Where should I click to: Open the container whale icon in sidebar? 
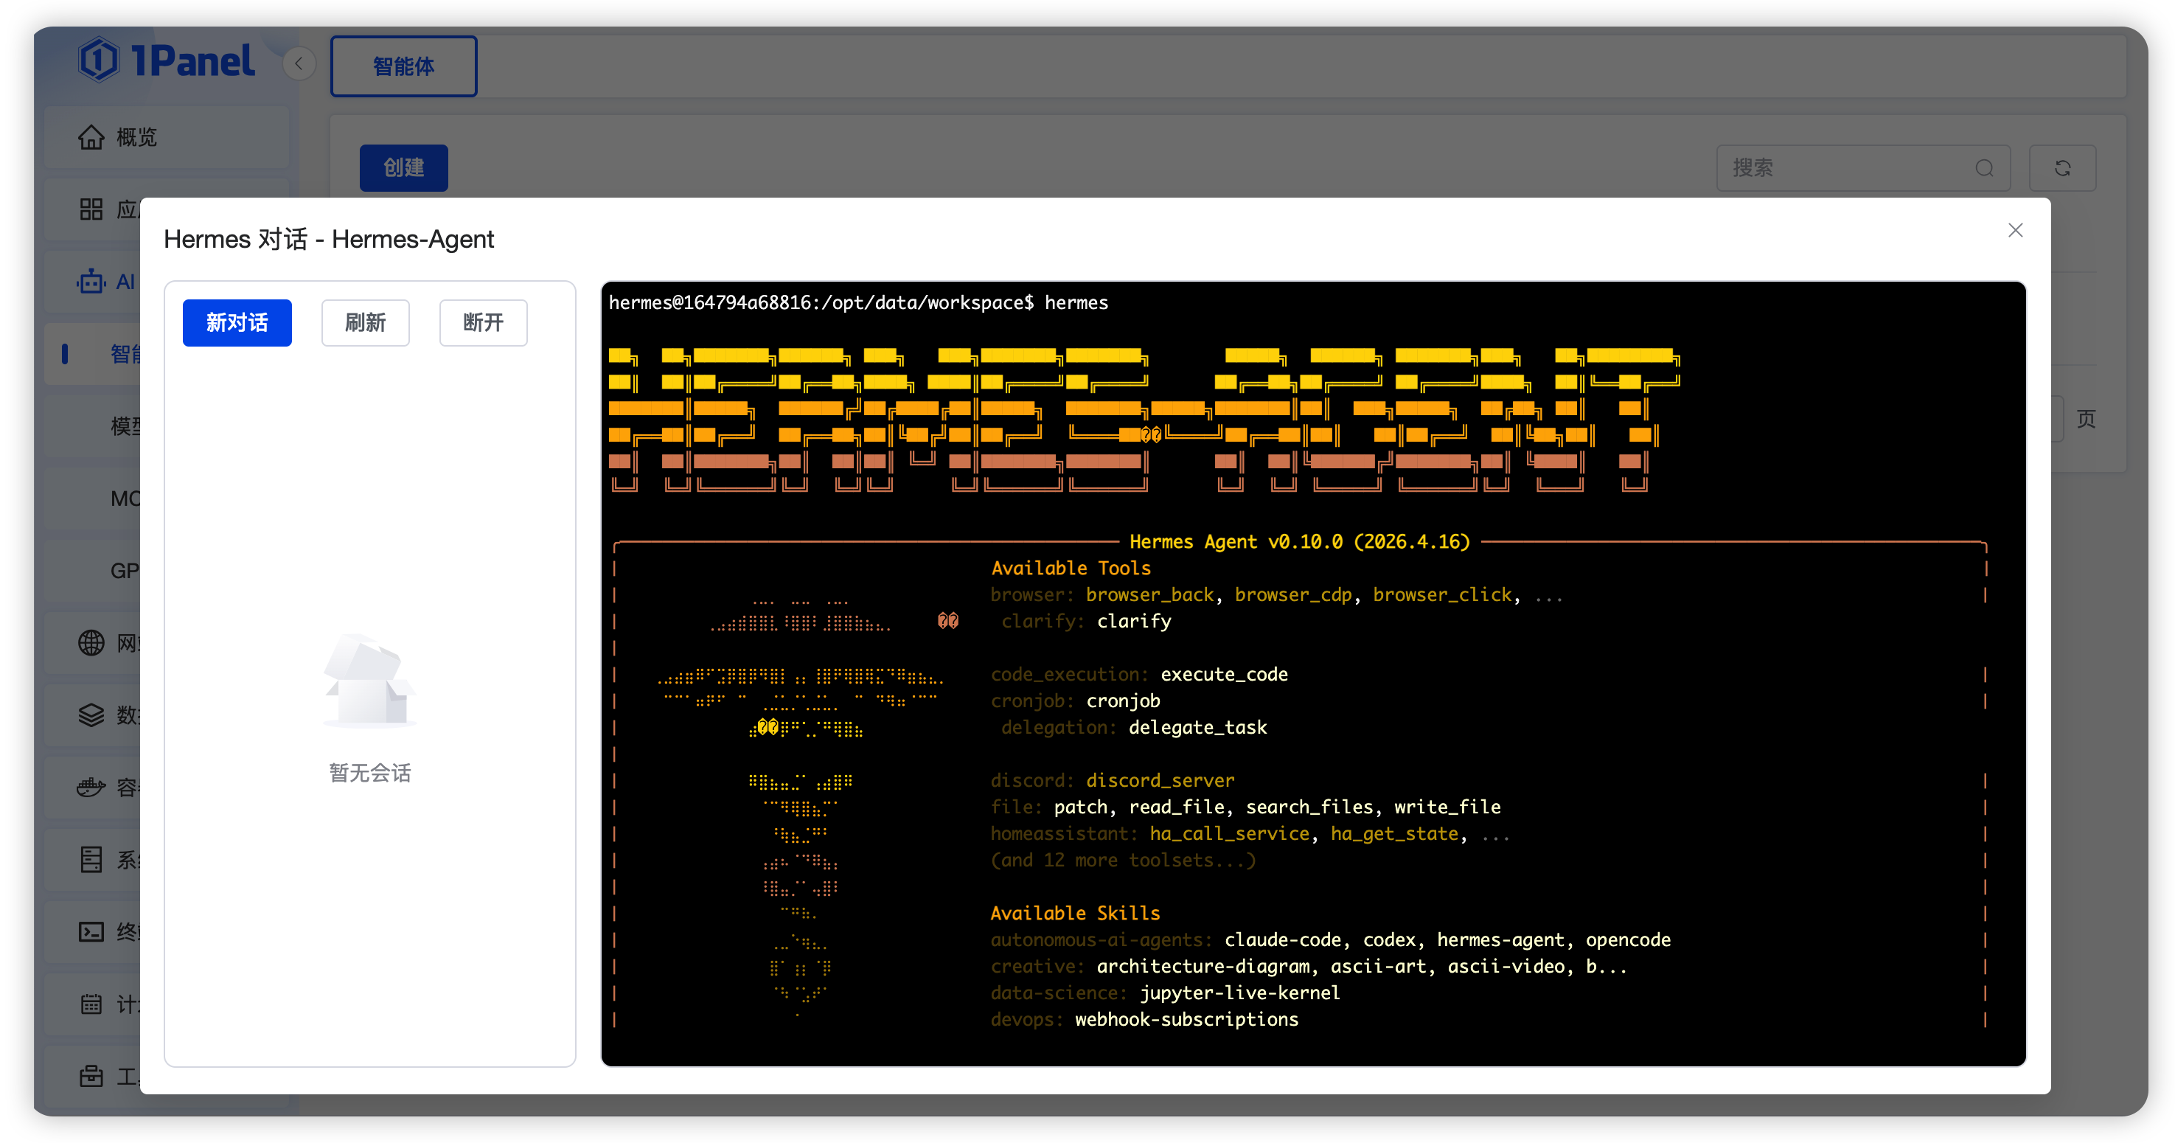[x=91, y=788]
